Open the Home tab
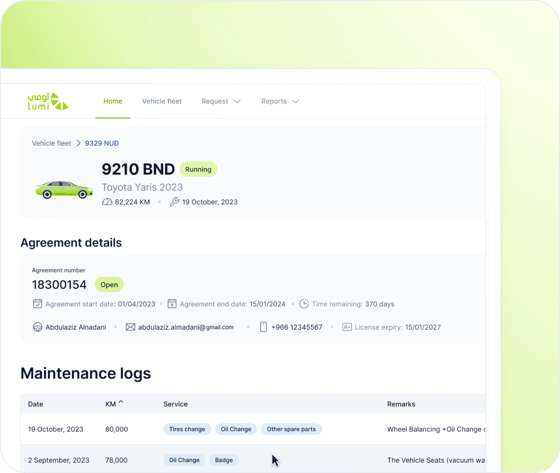Image resolution: width=560 pixels, height=473 pixels. click(x=113, y=102)
